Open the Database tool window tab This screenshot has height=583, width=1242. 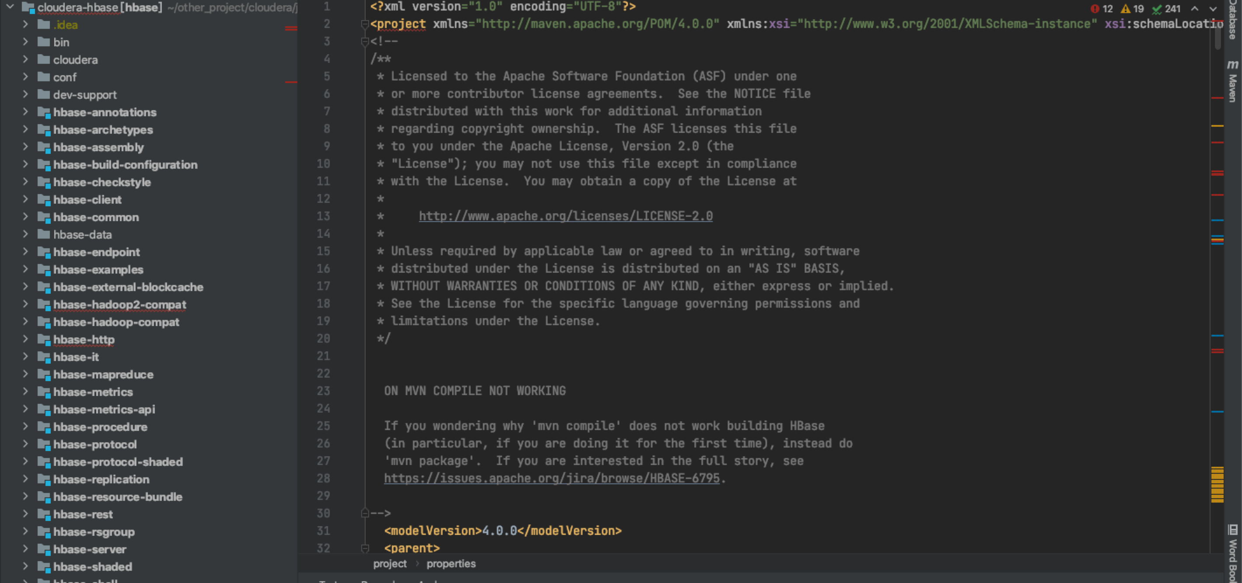1233,19
